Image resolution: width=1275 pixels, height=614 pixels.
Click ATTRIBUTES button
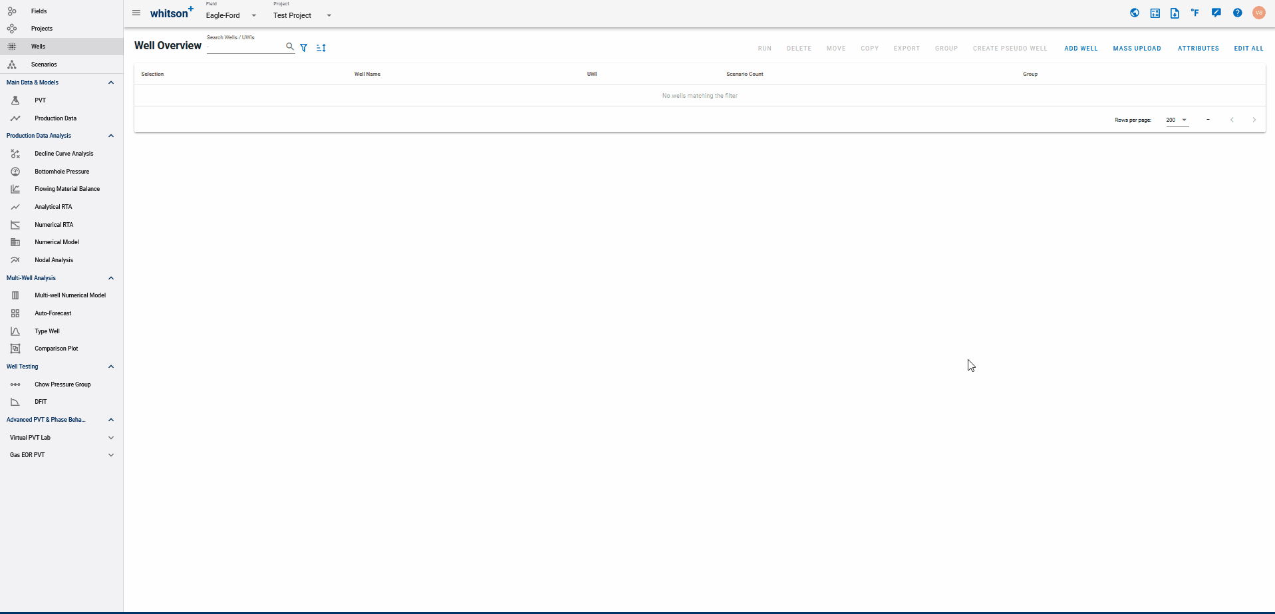1198,49
